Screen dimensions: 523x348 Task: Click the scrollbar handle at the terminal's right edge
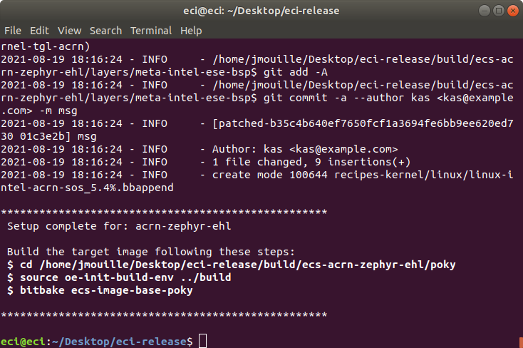click(x=521, y=343)
